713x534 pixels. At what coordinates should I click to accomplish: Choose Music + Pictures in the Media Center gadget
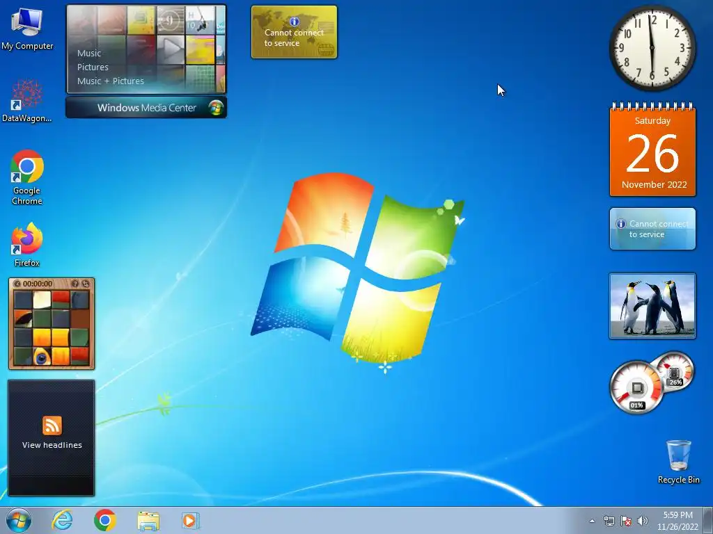coord(111,81)
